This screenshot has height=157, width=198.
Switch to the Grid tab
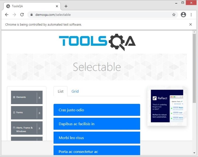point(75,91)
